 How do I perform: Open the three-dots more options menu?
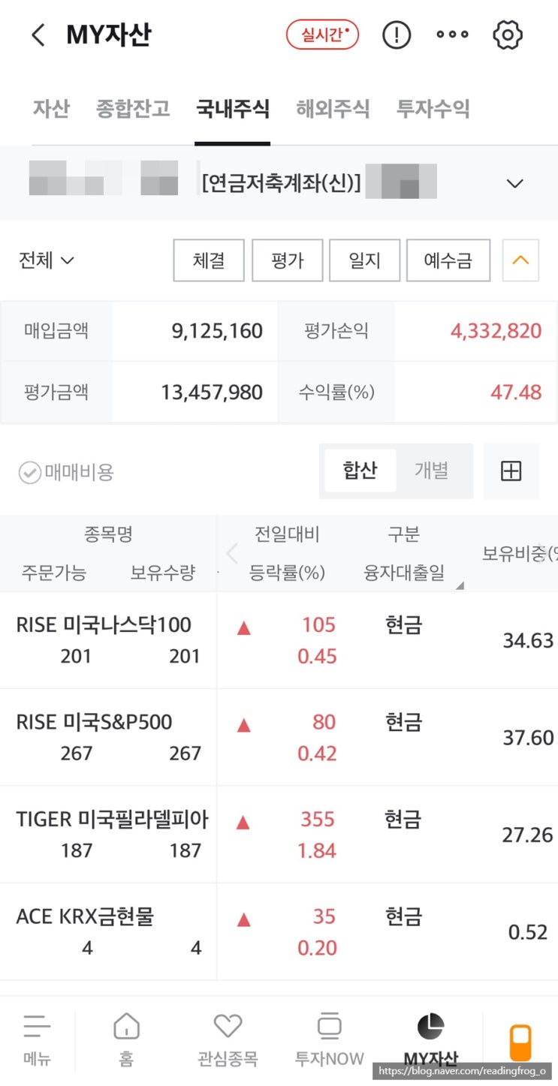click(452, 35)
